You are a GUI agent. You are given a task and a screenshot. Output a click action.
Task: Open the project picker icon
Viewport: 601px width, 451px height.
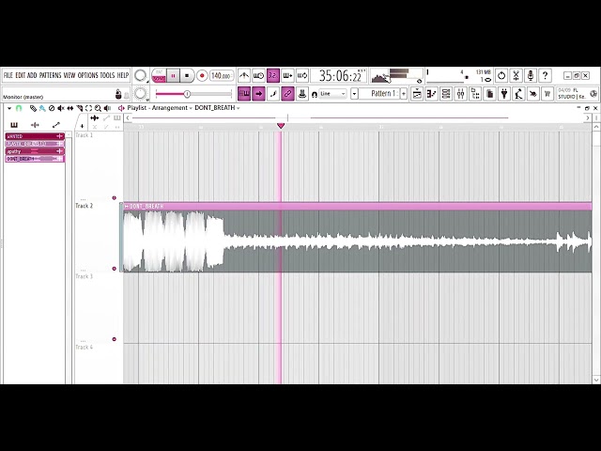pyautogui.click(x=490, y=94)
